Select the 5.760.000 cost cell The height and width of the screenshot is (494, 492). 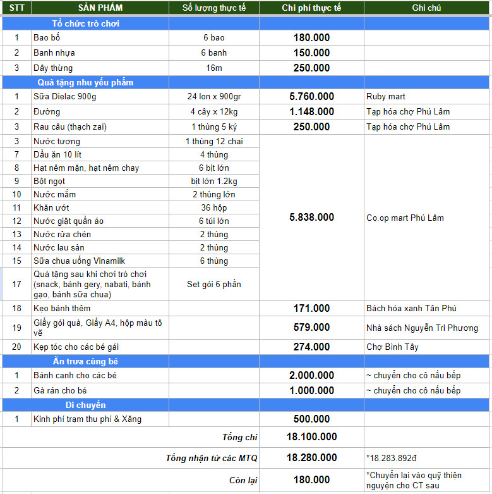pos(311,97)
